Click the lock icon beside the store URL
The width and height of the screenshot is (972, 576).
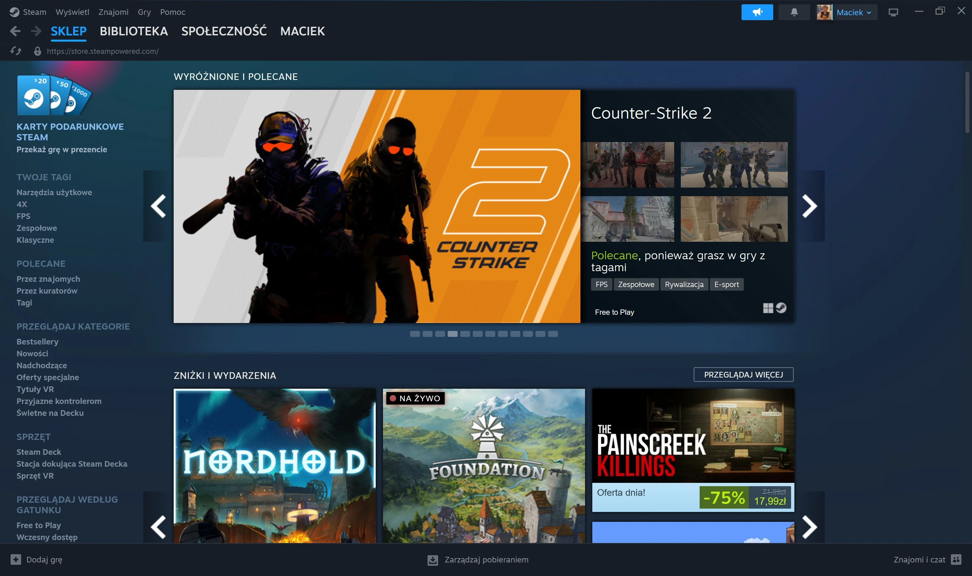[x=37, y=51]
